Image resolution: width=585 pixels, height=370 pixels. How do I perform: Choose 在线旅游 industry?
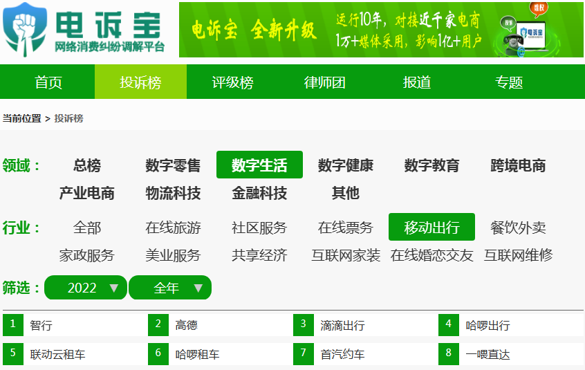click(173, 227)
